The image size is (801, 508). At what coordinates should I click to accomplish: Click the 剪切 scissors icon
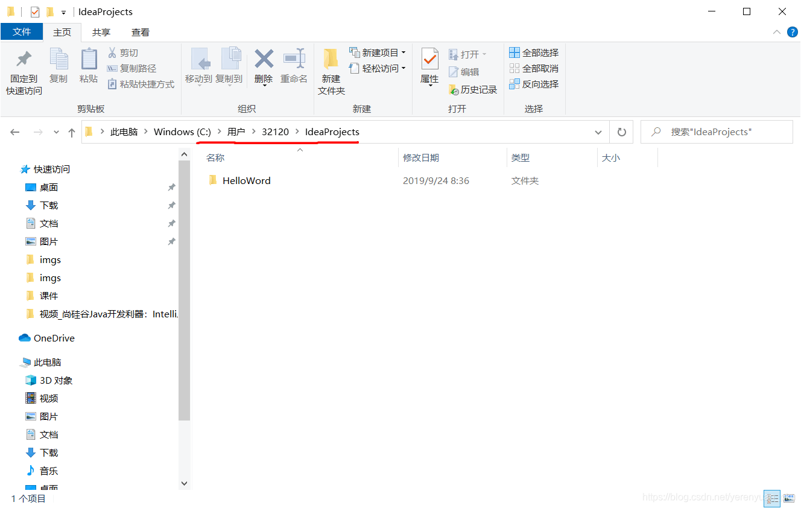point(112,52)
